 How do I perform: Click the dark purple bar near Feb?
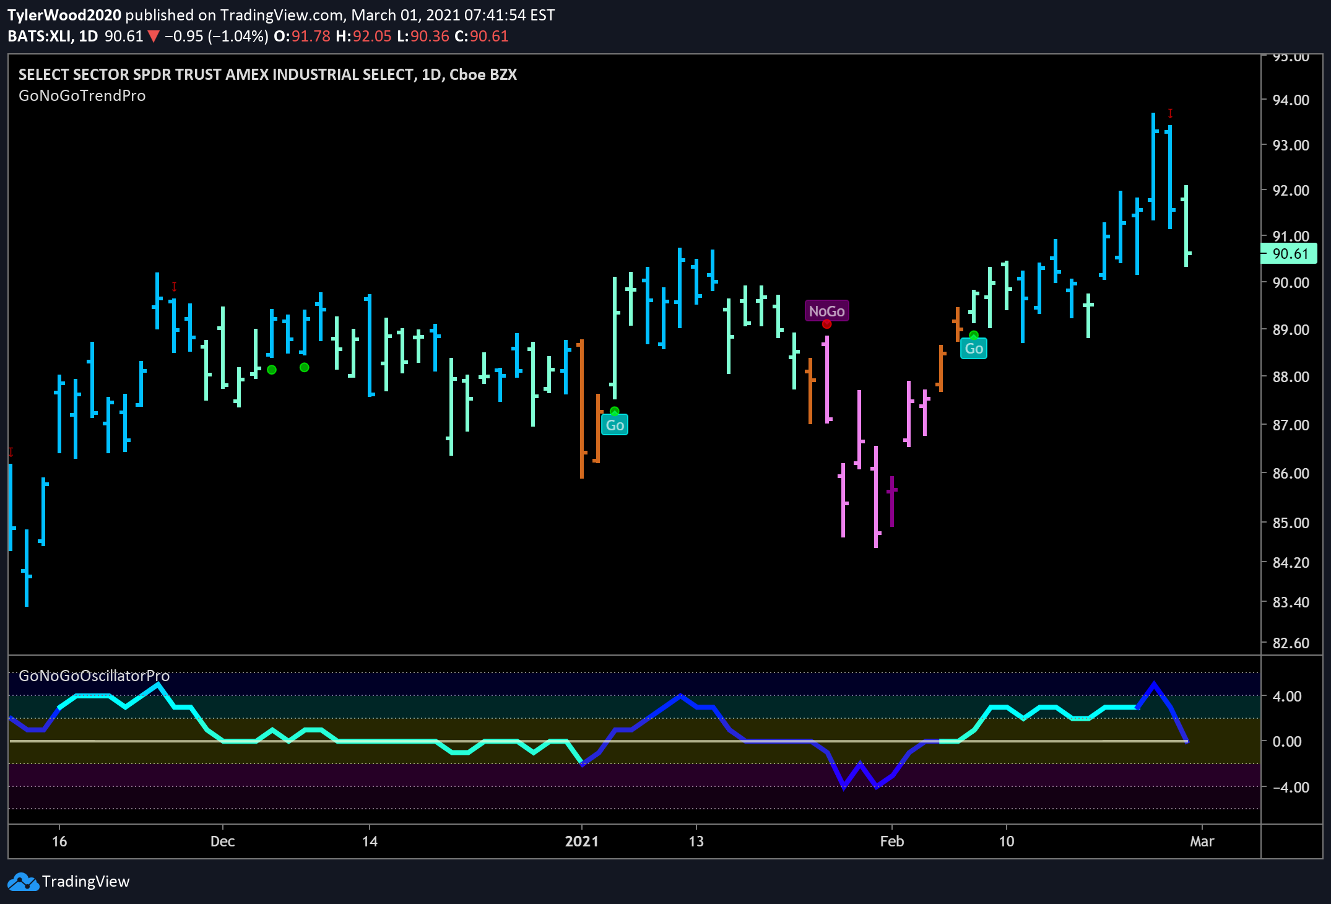(x=892, y=502)
